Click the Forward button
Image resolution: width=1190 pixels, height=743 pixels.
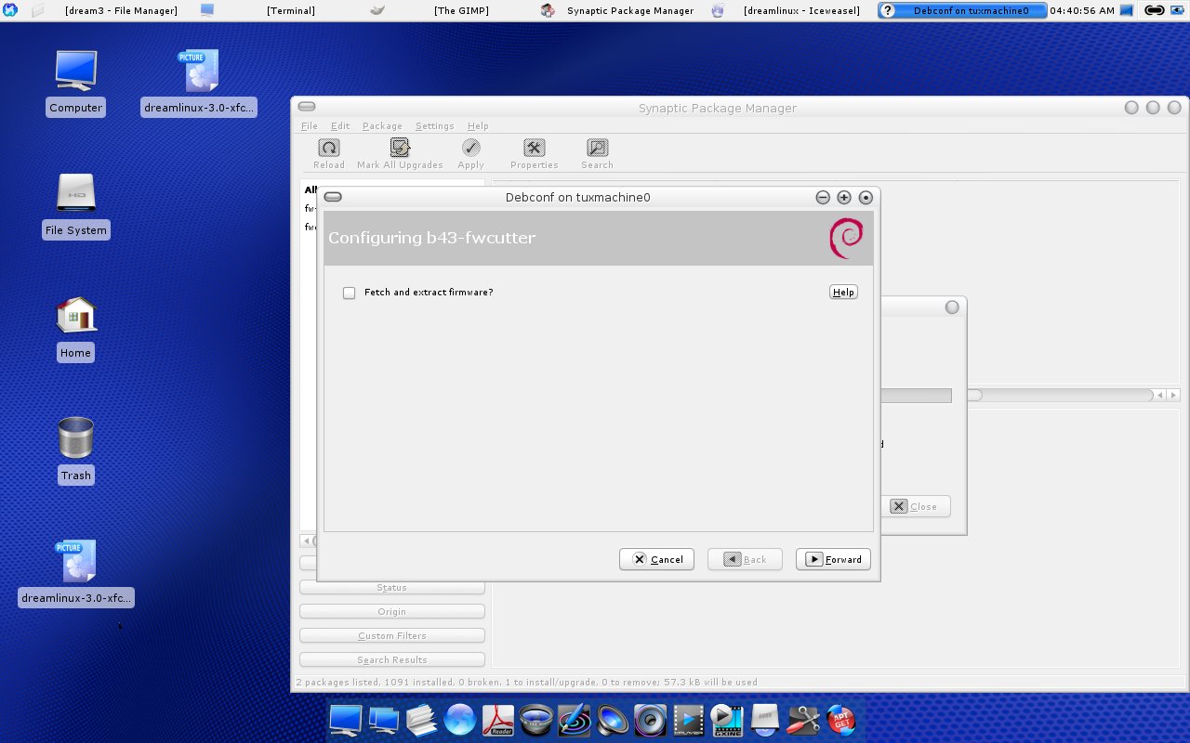[x=833, y=559]
